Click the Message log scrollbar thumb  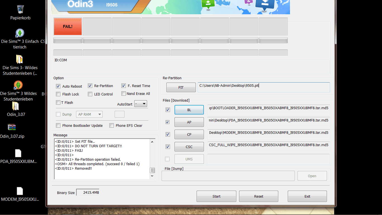click(152, 170)
